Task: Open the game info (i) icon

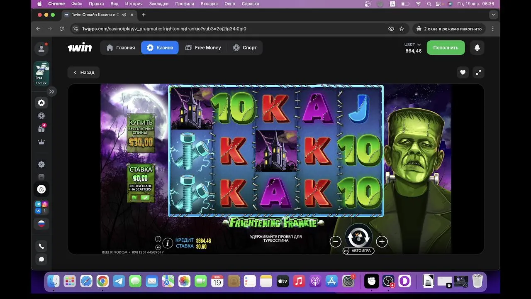Action: pos(168,243)
